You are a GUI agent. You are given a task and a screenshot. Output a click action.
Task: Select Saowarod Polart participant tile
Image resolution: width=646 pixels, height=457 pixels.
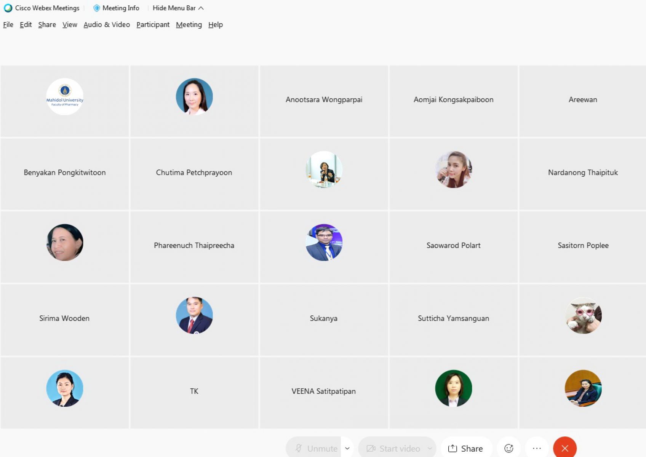pyautogui.click(x=453, y=247)
